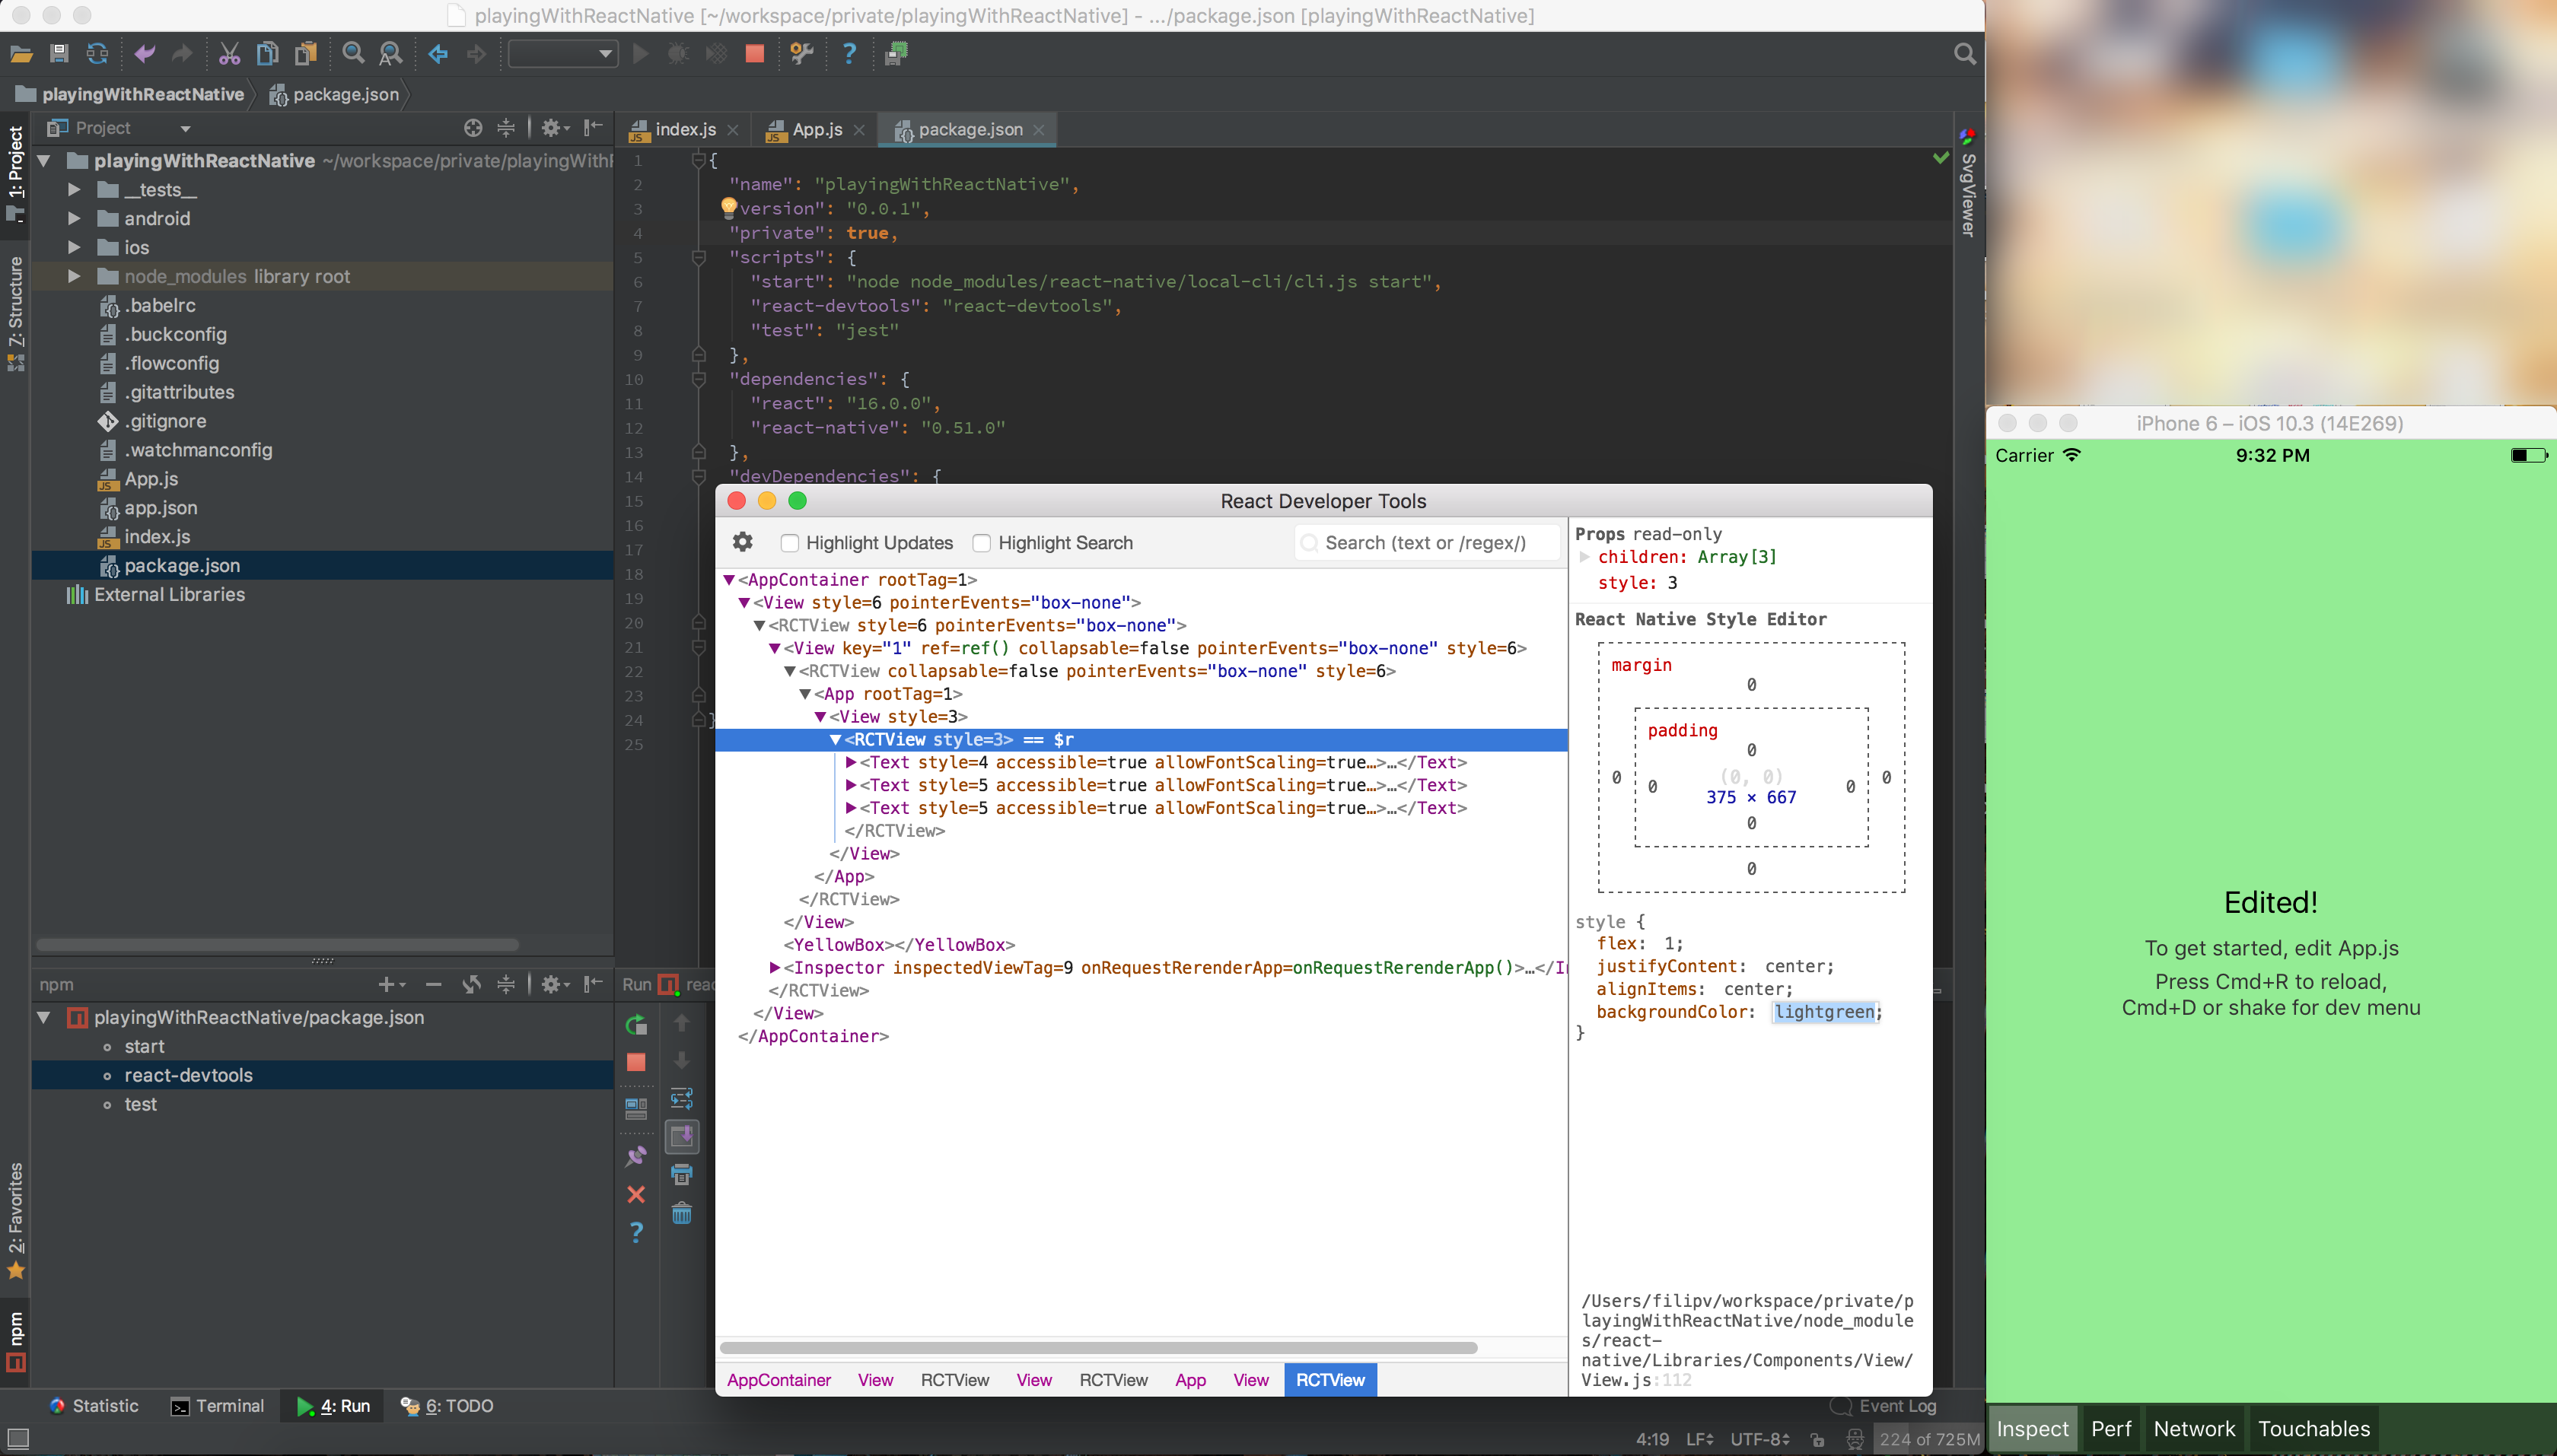Viewport: 2557px width, 1456px height.
Task: Open the Terminal tool window tab
Action: pos(217,1405)
